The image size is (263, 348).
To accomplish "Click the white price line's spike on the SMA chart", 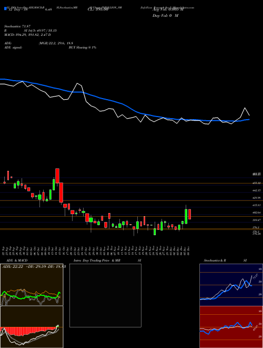I will 77,83.
